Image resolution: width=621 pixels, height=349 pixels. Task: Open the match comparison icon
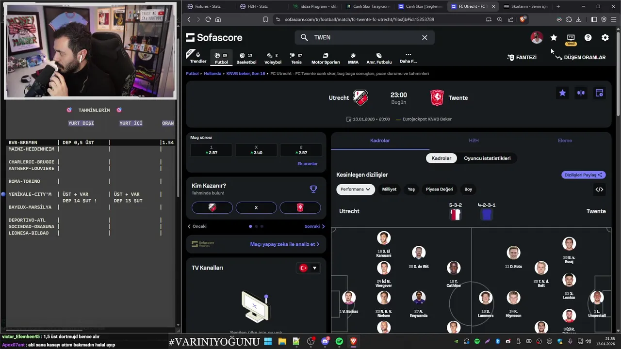581,93
